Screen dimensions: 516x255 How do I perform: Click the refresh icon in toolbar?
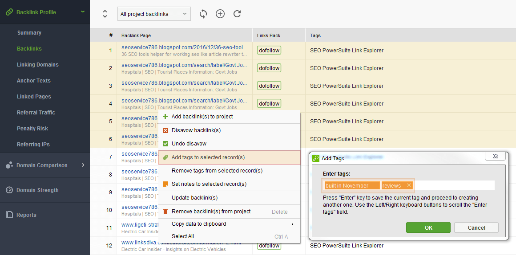237,14
